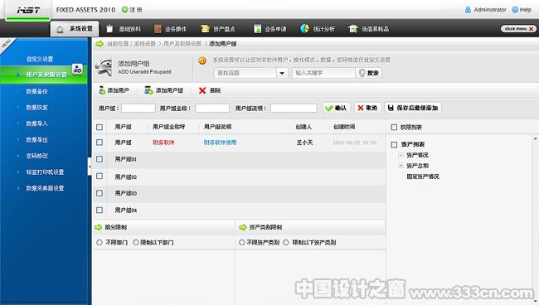Click the 输入关键字 search field
The width and height of the screenshot is (539, 305).
coord(323,73)
